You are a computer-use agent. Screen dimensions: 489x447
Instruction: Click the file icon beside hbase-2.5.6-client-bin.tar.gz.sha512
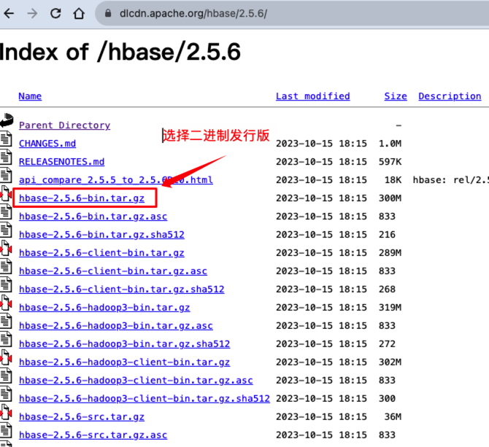point(6,284)
